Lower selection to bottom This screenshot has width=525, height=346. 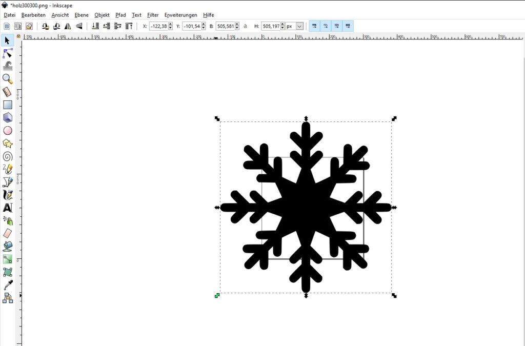click(95, 26)
